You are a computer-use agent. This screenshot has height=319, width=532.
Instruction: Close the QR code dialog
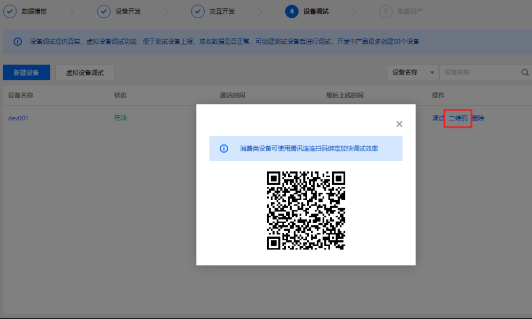pos(399,124)
